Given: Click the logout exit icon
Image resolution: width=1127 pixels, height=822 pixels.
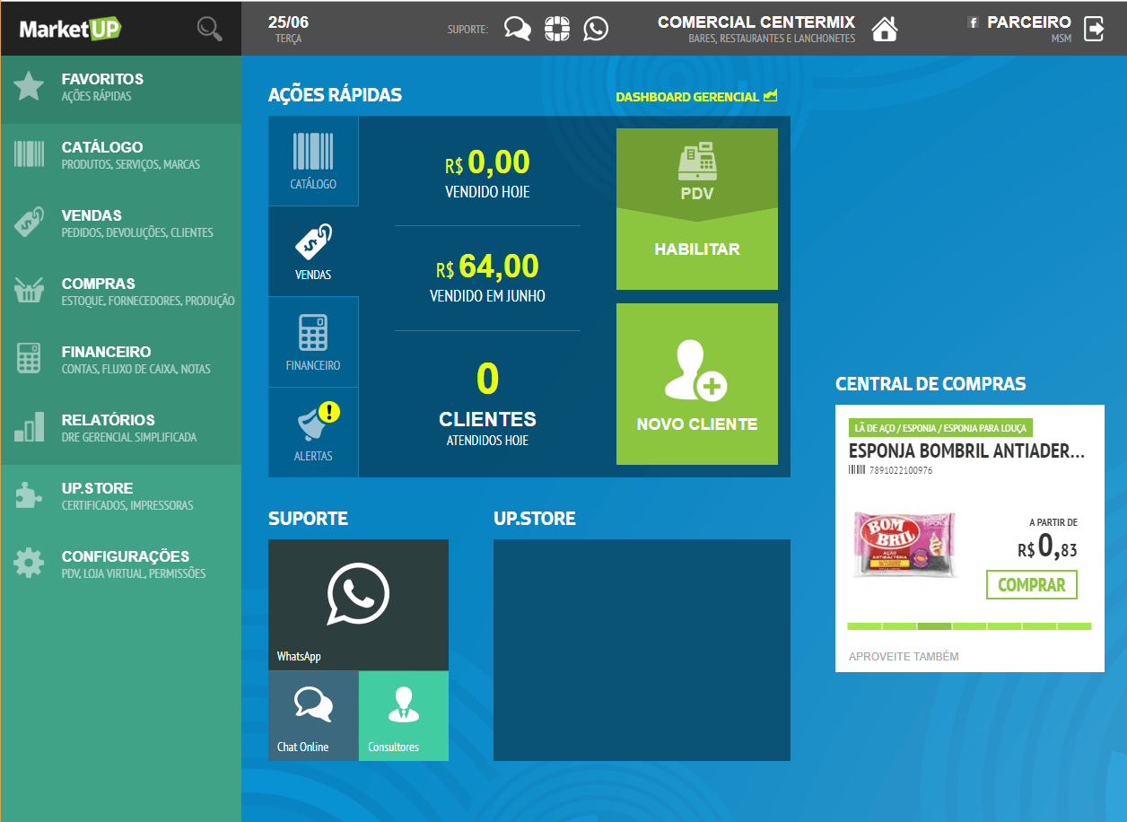Looking at the screenshot, I should click(x=1095, y=29).
